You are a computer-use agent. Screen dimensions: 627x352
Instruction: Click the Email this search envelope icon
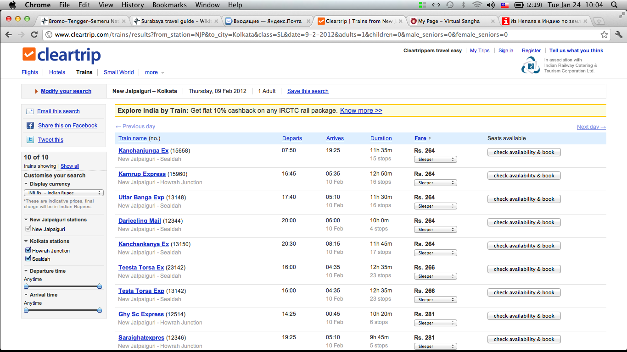click(30, 111)
